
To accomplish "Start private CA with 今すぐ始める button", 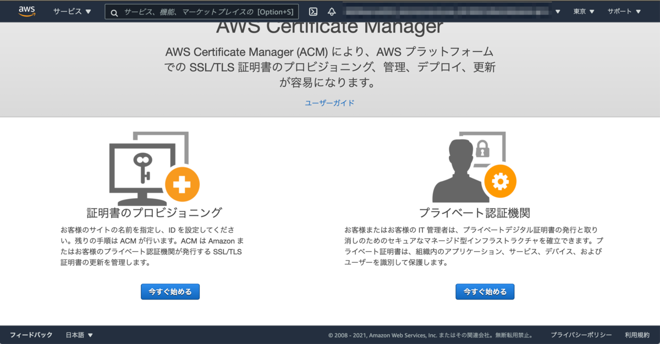I will click(x=485, y=292).
